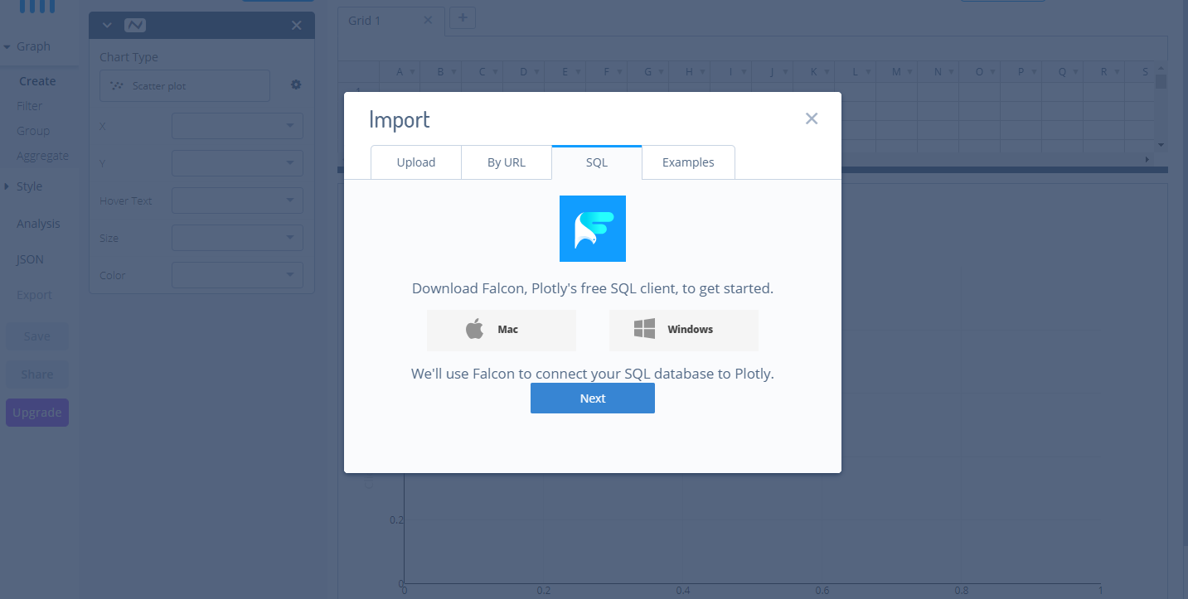Open the Y axis dropdown
Viewport: 1188px width, 599px height.
(x=237, y=163)
